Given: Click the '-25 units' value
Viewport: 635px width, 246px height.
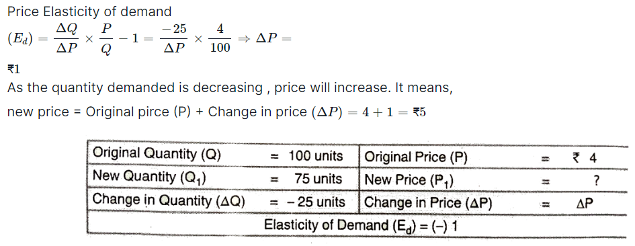Looking at the screenshot, I should coord(316,202).
